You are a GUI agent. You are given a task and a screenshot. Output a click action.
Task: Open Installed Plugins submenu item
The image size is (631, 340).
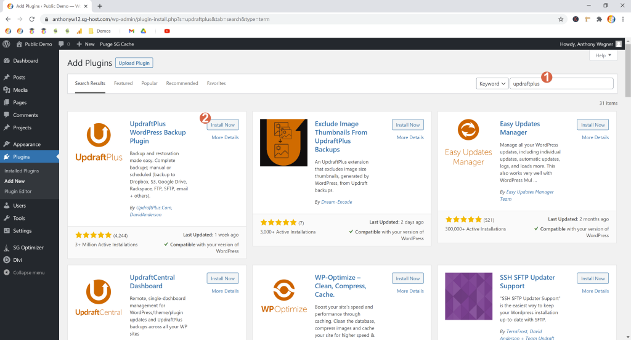pos(22,171)
